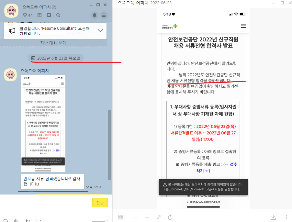This screenshot has width=292, height=222.
Task: Download the image with the download icon
Action: (273, 217)
